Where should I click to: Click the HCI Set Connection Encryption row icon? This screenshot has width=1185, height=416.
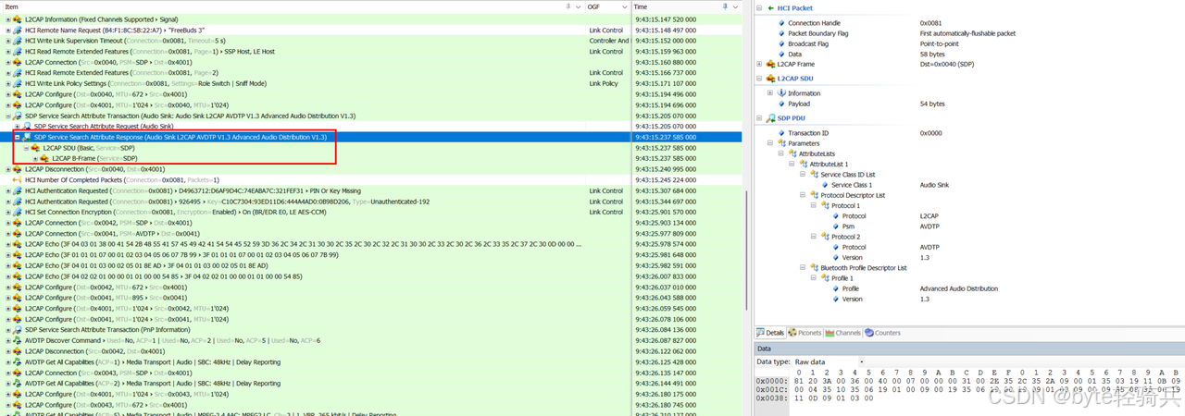tap(18, 212)
